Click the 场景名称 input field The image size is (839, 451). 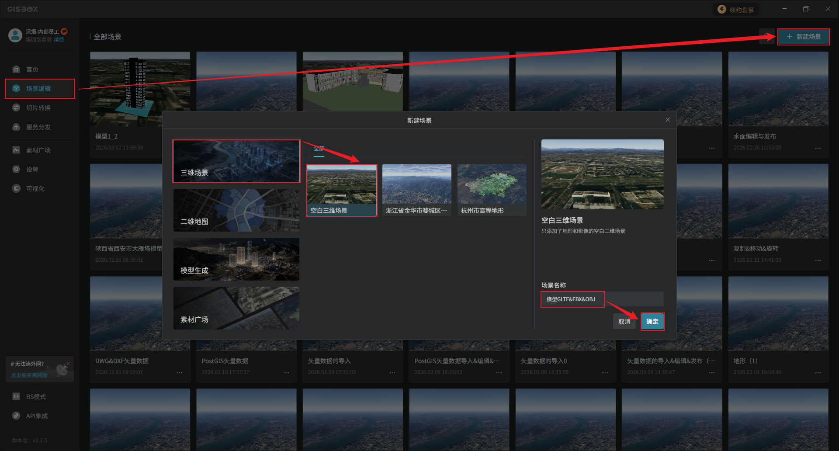point(602,299)
